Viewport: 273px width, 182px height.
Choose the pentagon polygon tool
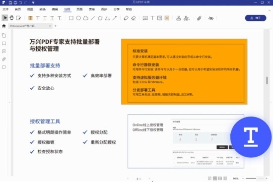point(100,18)
